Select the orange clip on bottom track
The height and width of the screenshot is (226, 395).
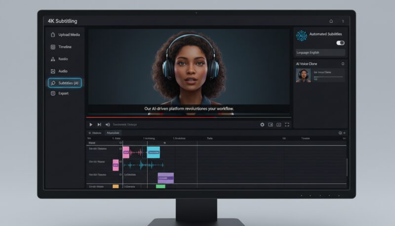point(116,186)
